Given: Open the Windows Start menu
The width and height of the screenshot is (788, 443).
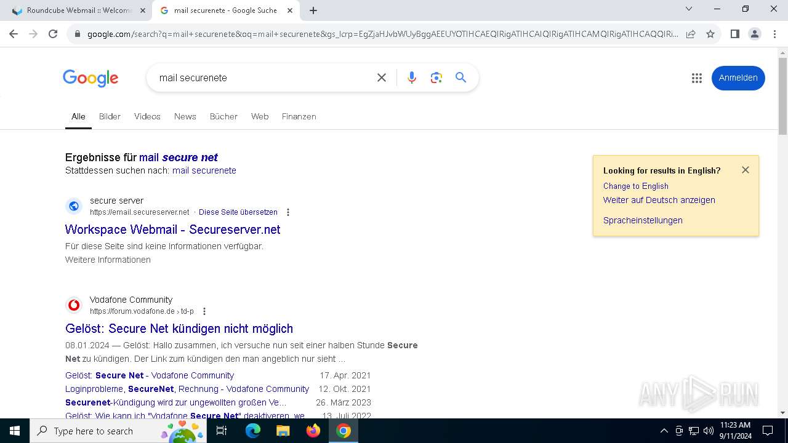Looking at the screenshot, I should pyautogui.click(x=15, y=431).
